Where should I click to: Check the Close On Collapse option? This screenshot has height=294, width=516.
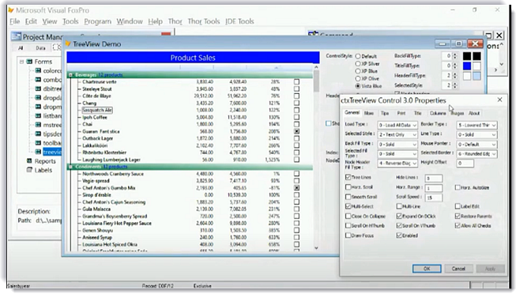[348, 216]
